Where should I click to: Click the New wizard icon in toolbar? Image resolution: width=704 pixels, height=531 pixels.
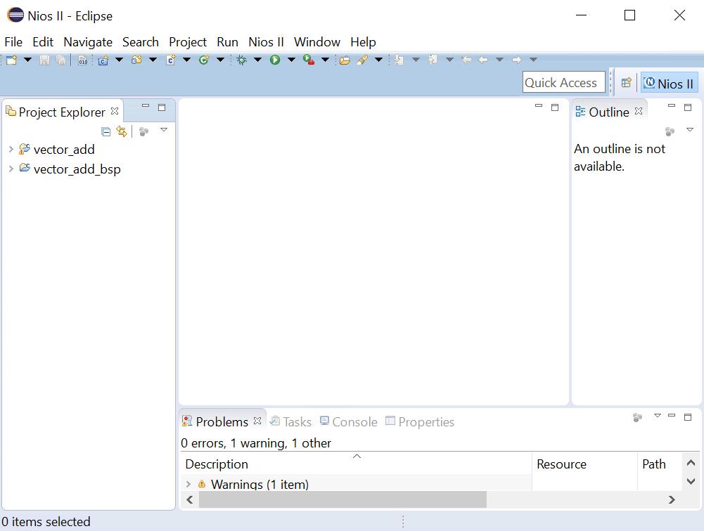tap(12, 60)
